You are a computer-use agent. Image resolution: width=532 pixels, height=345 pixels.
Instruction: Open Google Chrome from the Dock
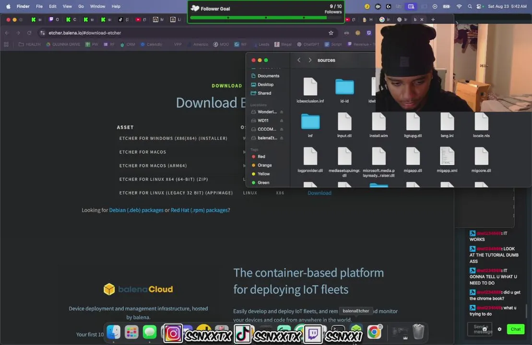[x=374, y=332]
